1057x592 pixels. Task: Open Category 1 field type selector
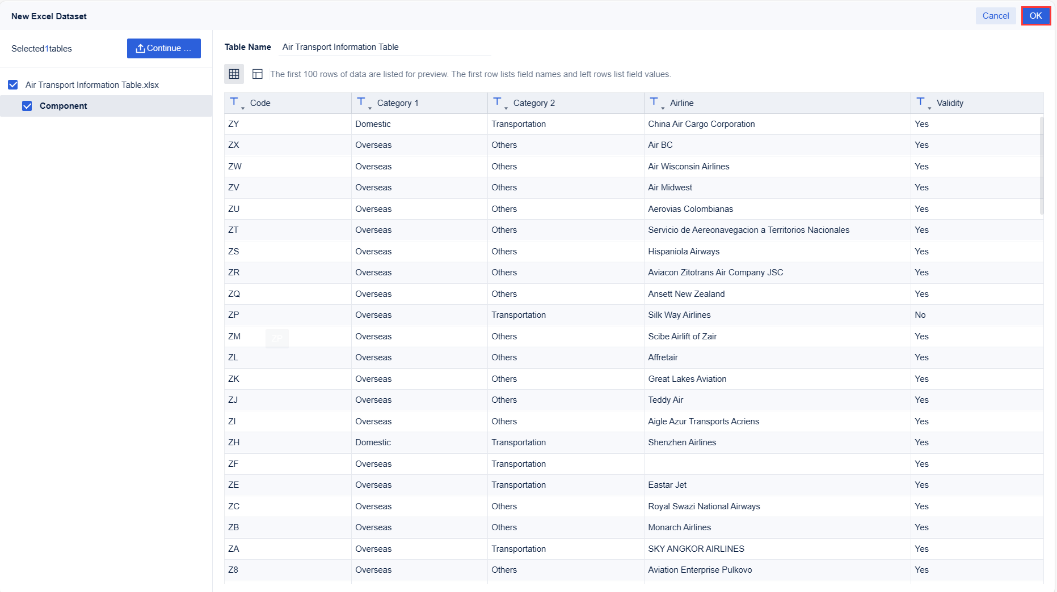tap(363, 103)
